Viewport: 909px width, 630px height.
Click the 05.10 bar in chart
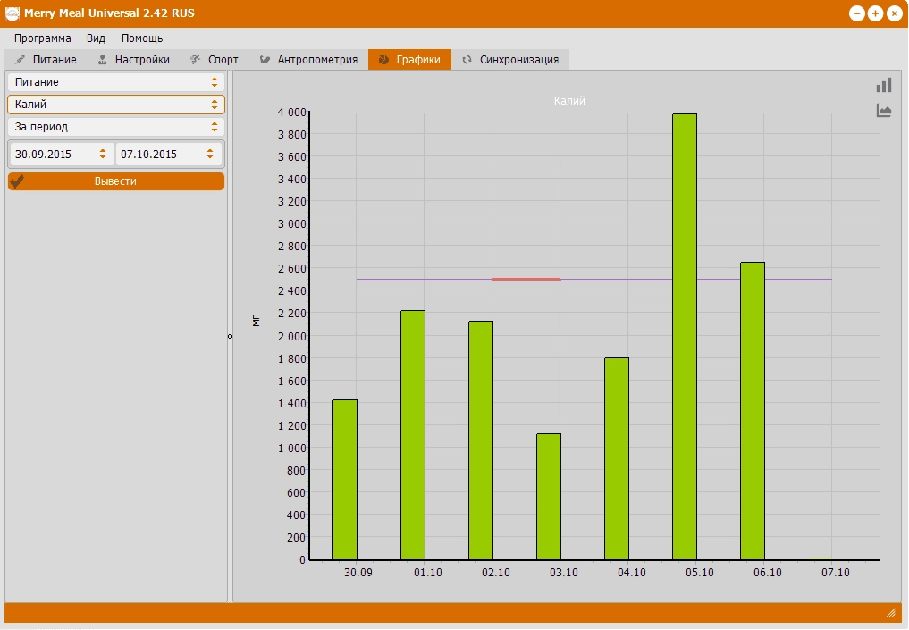tap(685, 337)
